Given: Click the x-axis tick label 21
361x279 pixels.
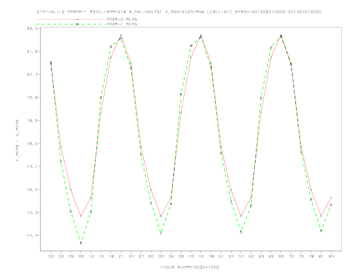Looking at the screenshot, I should point(121,256).
